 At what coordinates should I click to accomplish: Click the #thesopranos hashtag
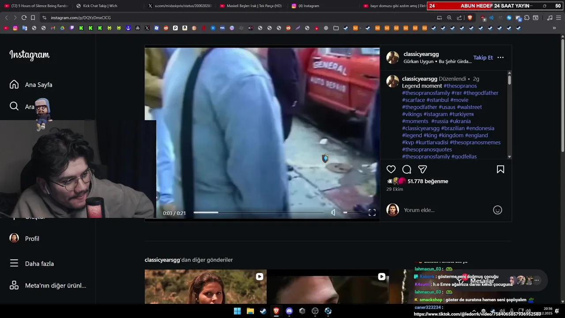460,86
